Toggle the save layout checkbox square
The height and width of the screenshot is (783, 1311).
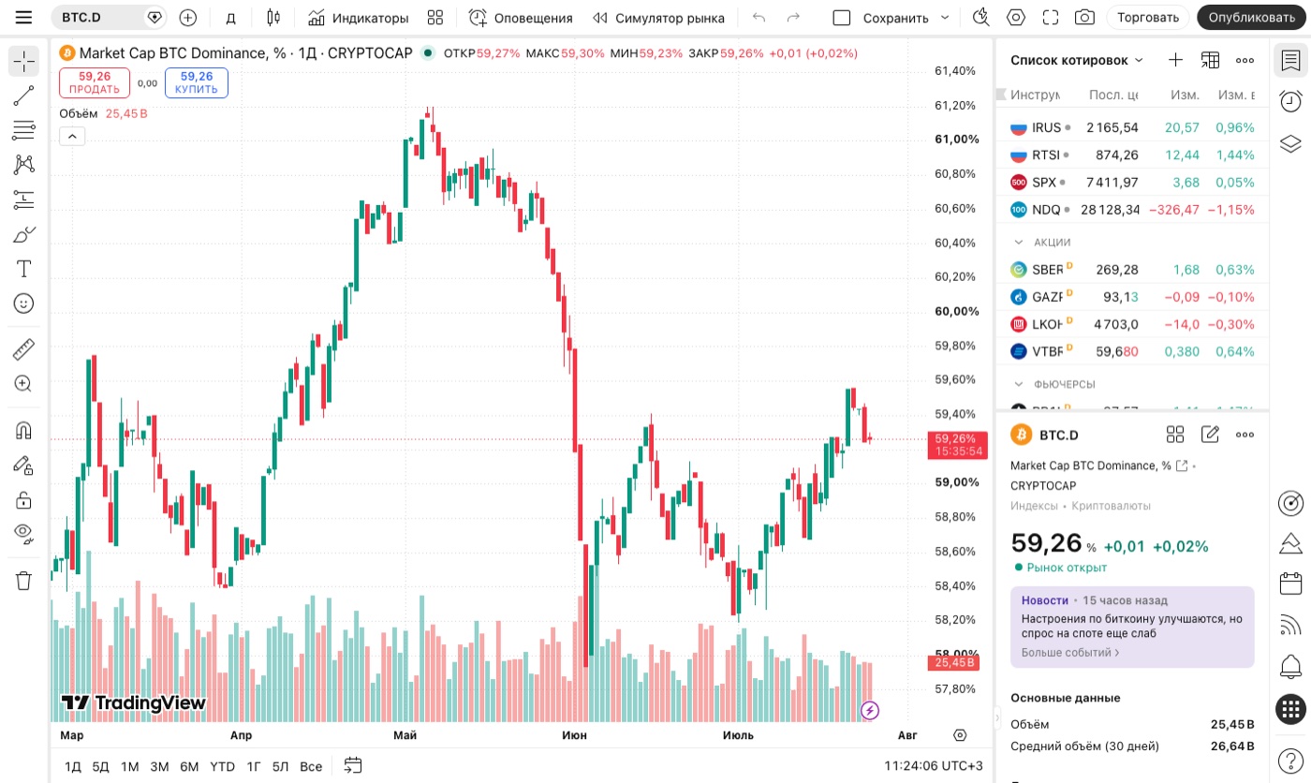pyautogui.click(x=841, y=18)
